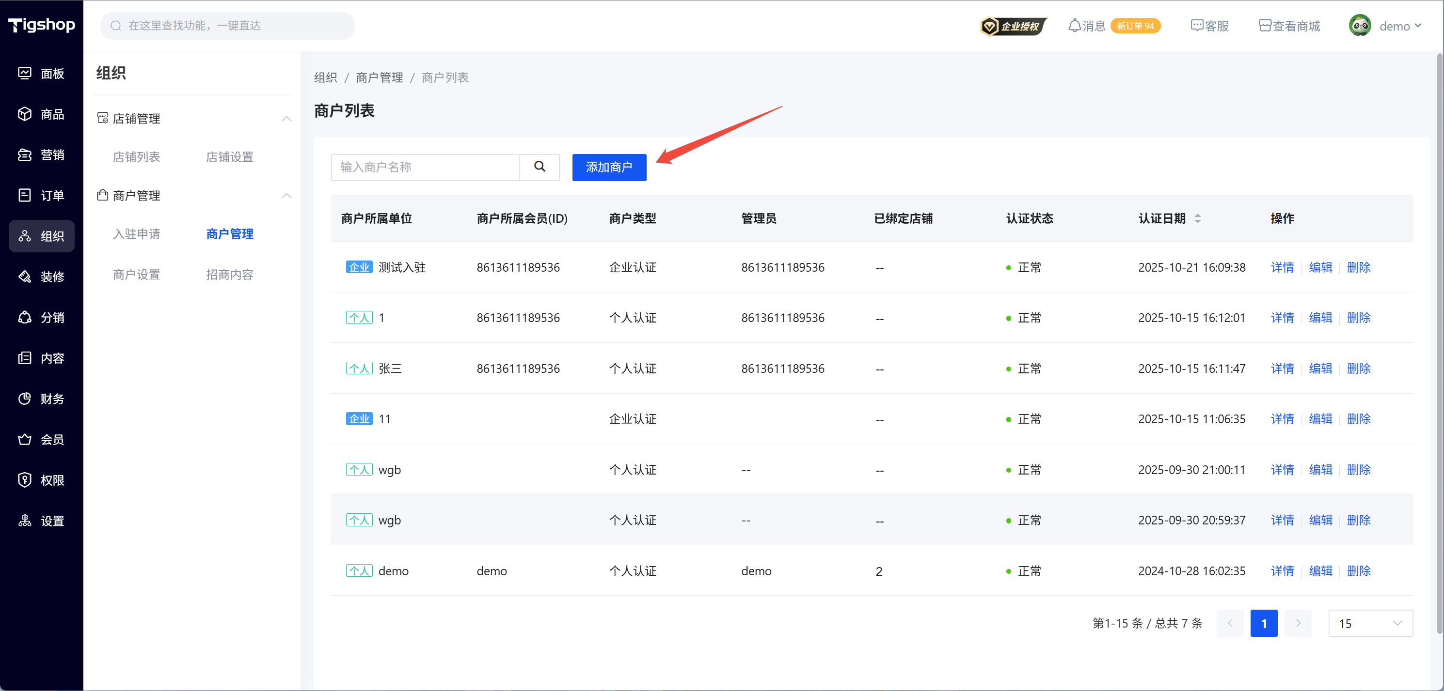Focus the 输入商户名称 search field
The height and width of the screenshot is (691, 1444).
point(425,167)
